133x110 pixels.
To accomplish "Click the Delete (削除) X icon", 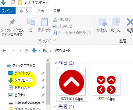I will point(130,22).
